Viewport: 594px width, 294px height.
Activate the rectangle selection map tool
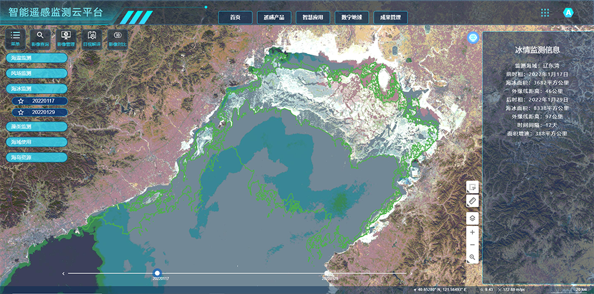pyautogui.click(x=472, y=187)
